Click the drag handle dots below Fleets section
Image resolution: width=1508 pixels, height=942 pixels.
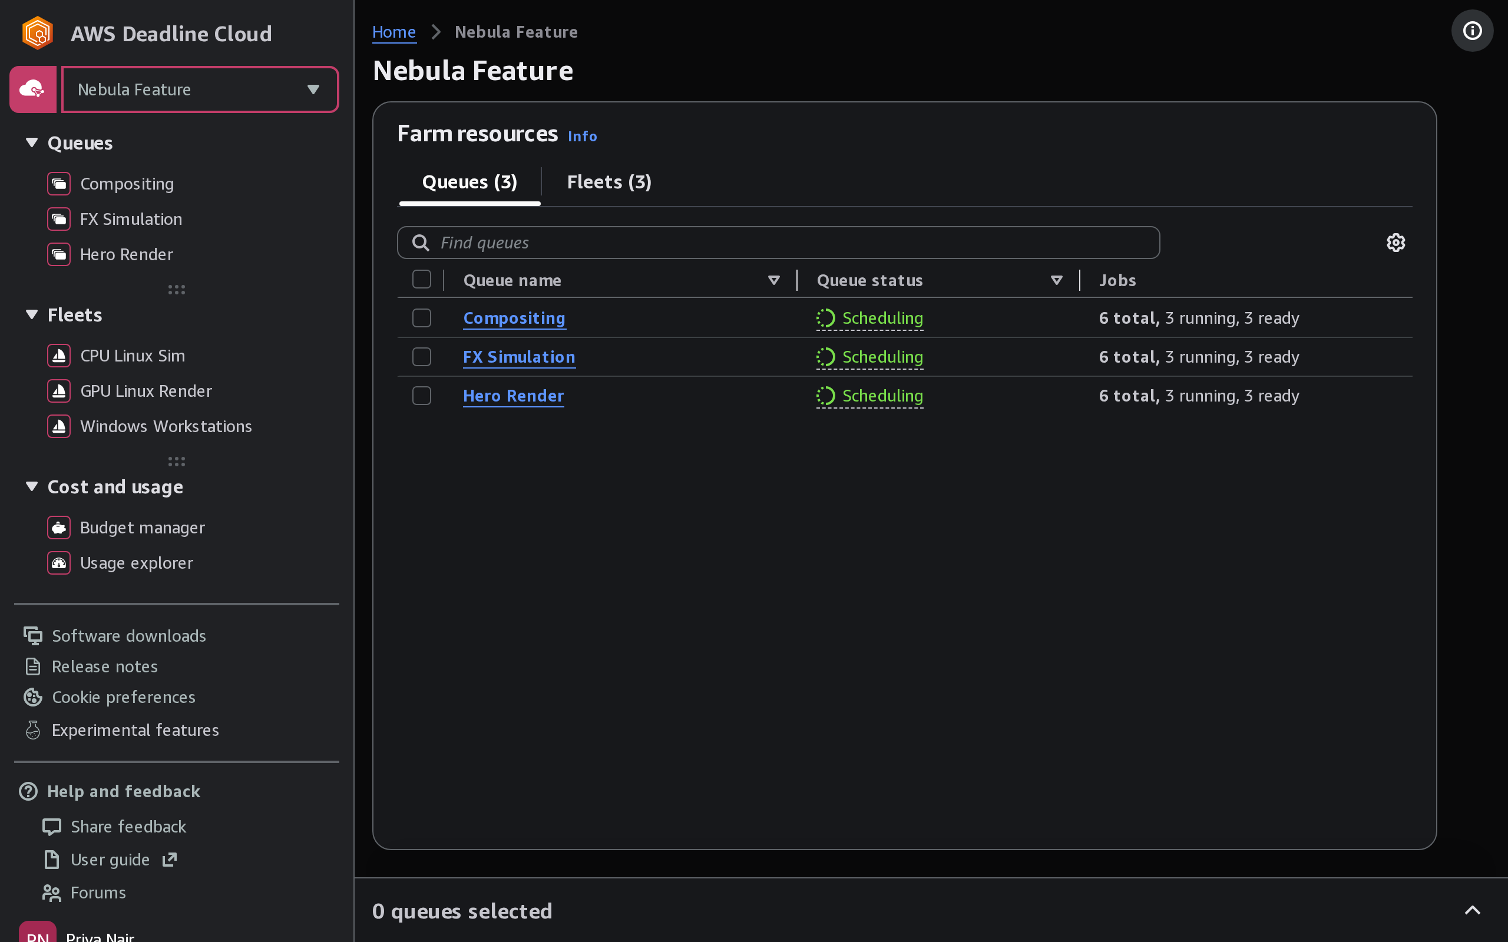pyautogui.click(x=176, y=462)
